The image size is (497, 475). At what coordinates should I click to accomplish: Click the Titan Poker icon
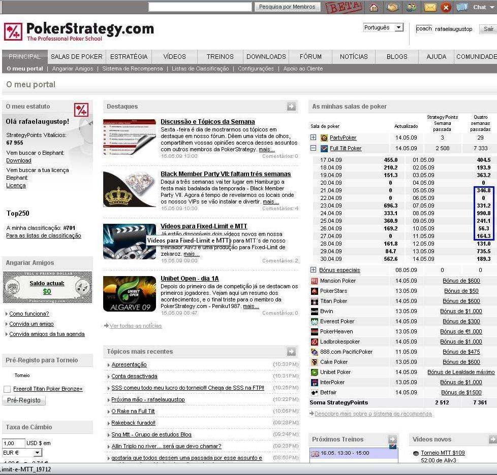pos(315,301)
